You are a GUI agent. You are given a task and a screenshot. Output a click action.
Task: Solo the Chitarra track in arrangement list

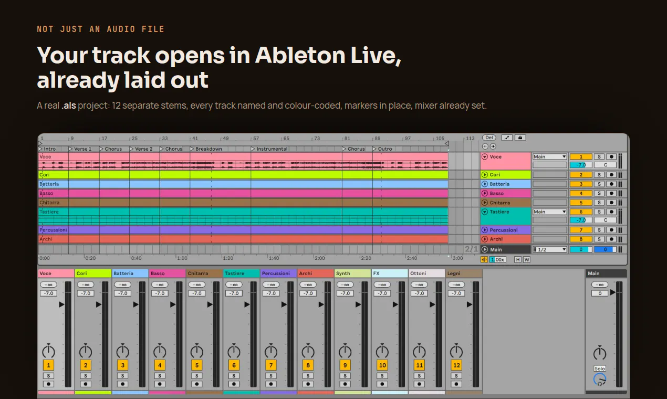click(599, 203)
